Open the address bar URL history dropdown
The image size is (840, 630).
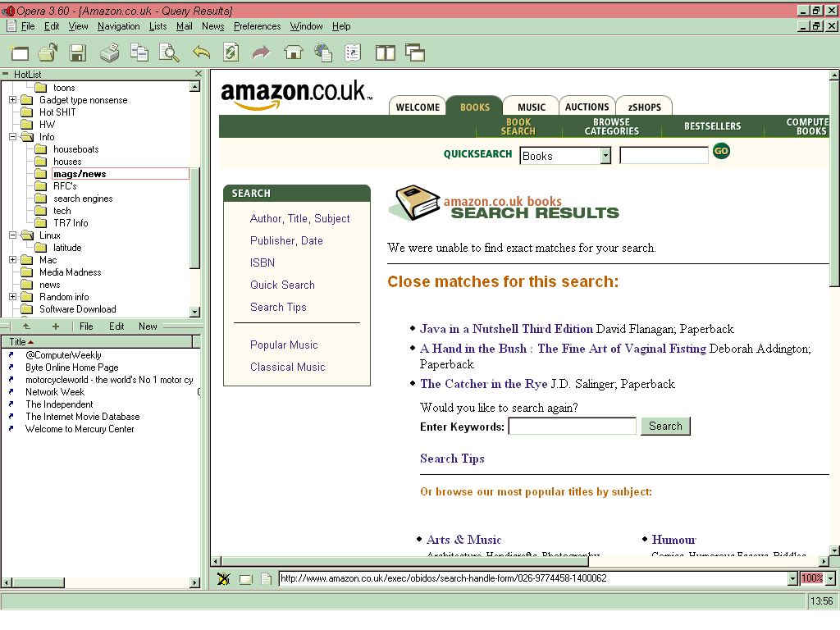point(793,578)
